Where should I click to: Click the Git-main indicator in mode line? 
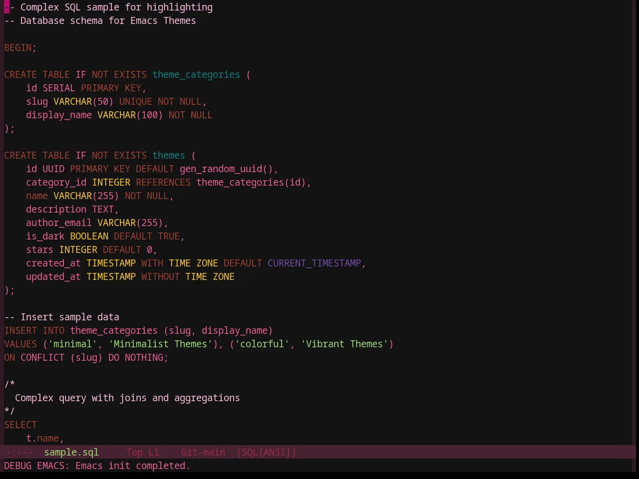coord(203,452)
